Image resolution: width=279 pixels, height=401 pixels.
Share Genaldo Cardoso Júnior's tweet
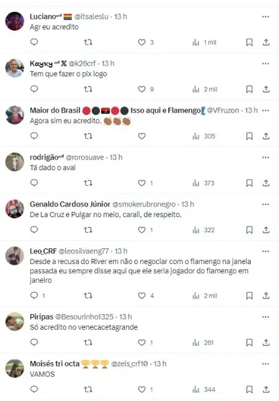[266, 230]
